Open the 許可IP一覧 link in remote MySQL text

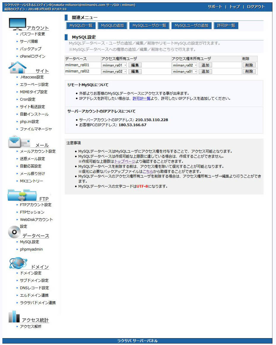tap(141, 99)
